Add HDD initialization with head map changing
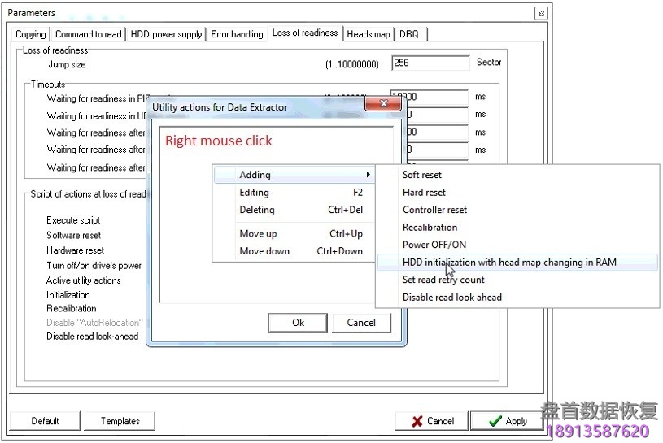The width and height of the screenshot is (663, 443). pos(509,263)
